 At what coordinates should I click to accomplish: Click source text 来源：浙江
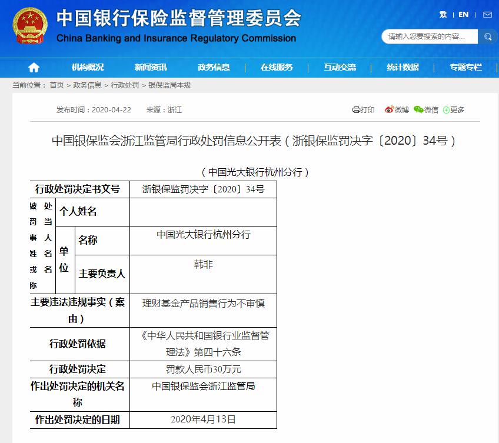pyautogui.click(x=164, y=110)
